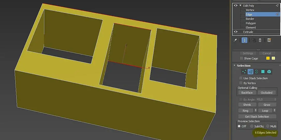Toggle Occluded culling button
The image size is (281, 140).
267,93
